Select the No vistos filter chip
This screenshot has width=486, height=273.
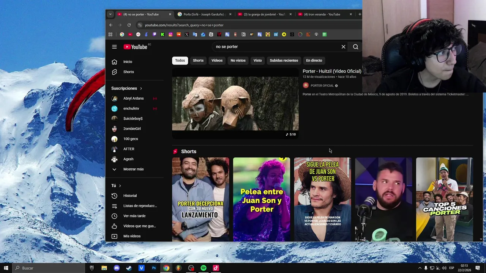click(238, 60)
